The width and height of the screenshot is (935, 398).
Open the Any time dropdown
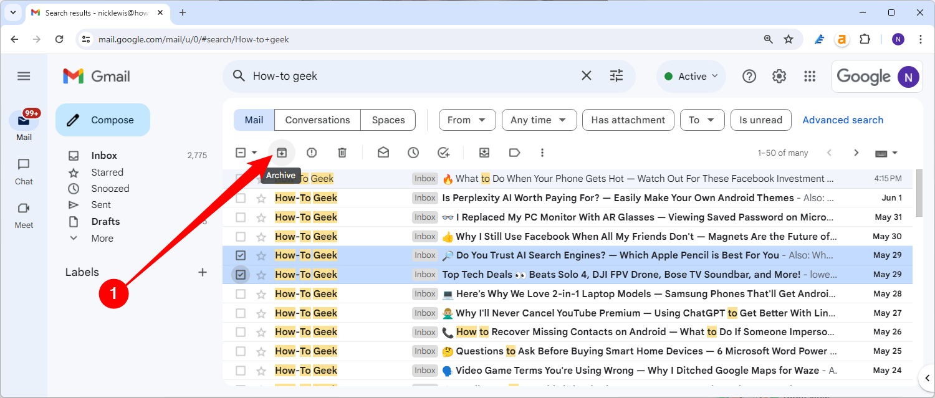539,120
